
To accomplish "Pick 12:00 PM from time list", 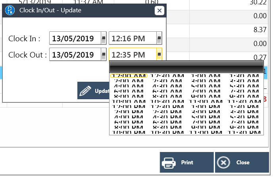I will 129,107.
